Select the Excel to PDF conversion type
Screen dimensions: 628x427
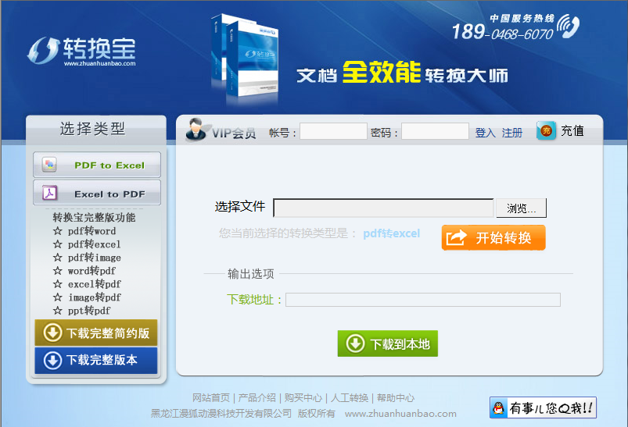[x=97, y=193]
